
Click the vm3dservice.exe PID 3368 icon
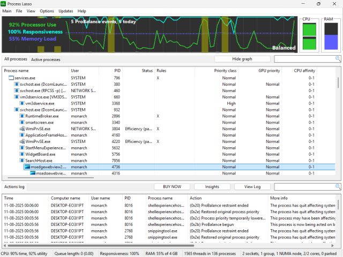[x=22, y=103]
